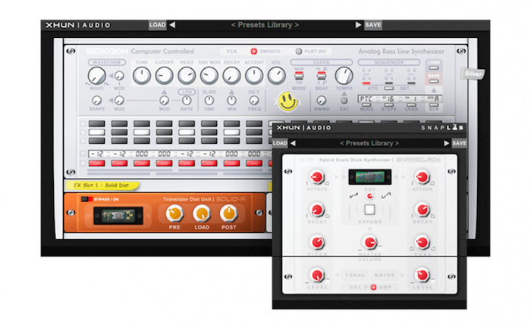Click the sequencer STEPS selector button
Image resolution: width=531 pixels, height=324 pixels.
388,104
